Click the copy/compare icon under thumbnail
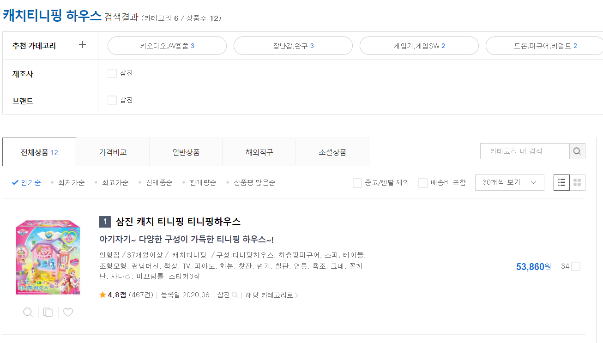 (48, 313)
